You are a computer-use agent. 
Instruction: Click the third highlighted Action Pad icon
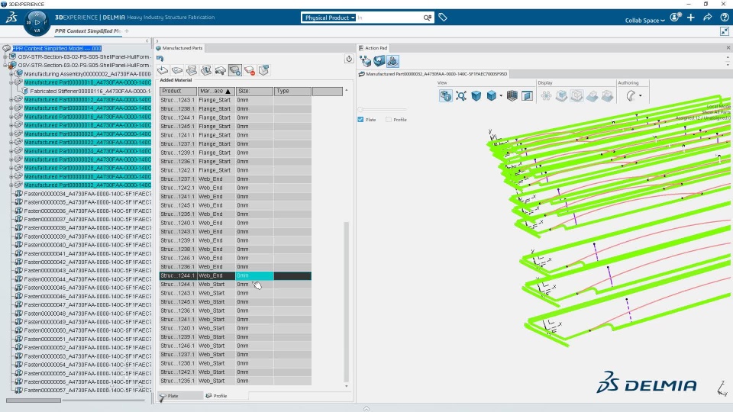coord(392,61)
